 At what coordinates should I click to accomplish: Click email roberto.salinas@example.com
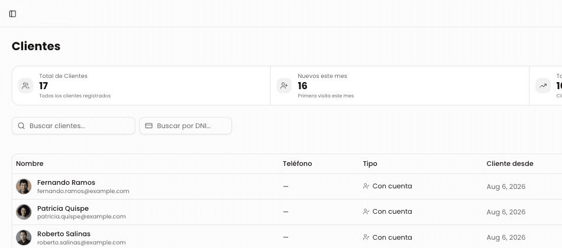click(x=82, y=242)
